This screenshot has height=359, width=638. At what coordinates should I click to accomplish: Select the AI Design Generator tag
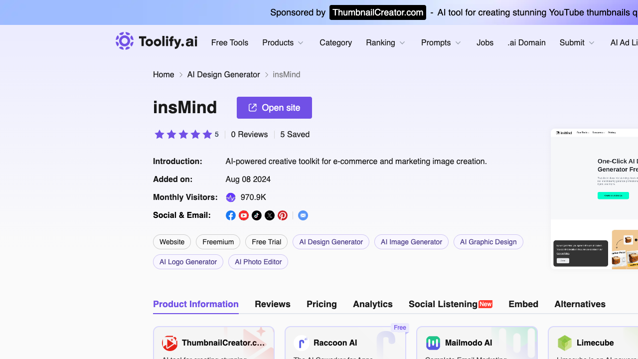pyautogui.click(x=331, y=242)
